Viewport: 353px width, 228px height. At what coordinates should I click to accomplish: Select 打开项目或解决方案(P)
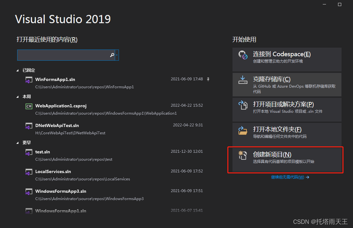click(x=287, y=110)
